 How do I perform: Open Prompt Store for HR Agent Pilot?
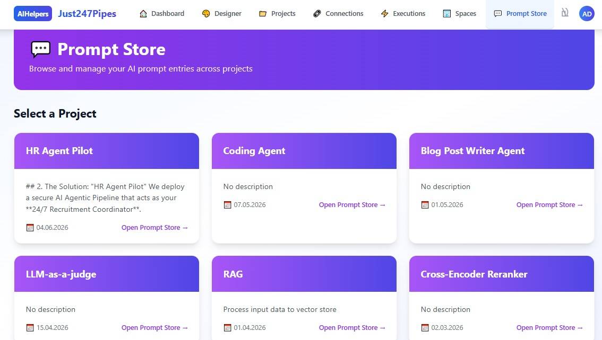point(154,227)
